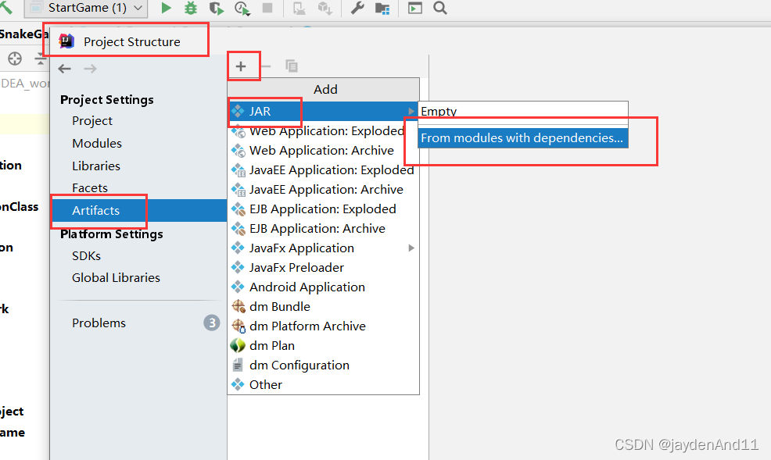Choose dm Configuration

point(323,366)
